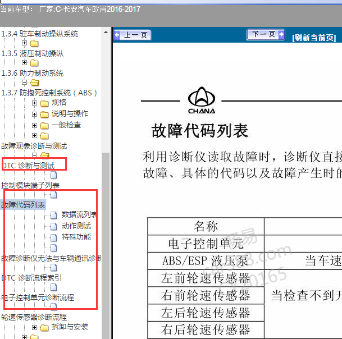Click the 右后轮速传感器 table cell

[206, 329]
